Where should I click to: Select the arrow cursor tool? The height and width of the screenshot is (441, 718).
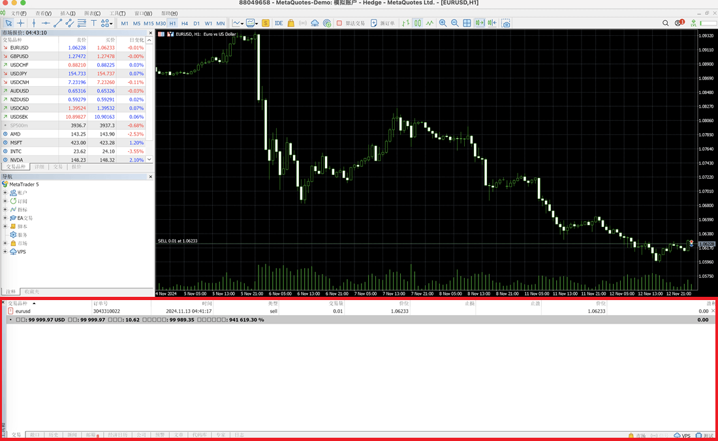coord(8,23)
